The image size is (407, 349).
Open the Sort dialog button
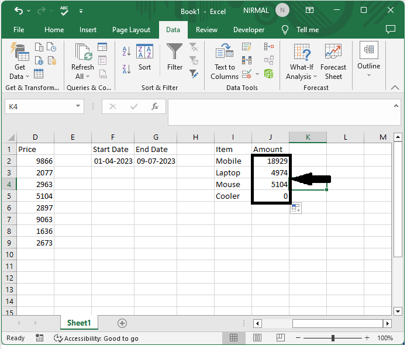click(144, 58)
